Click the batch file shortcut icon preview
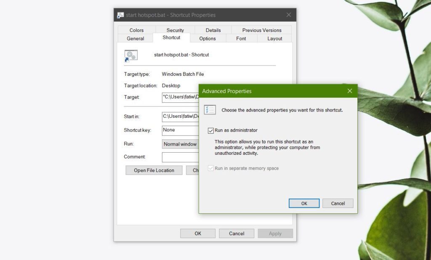The height and width of the screenshot is (260, 431). (x=130, y=55)
